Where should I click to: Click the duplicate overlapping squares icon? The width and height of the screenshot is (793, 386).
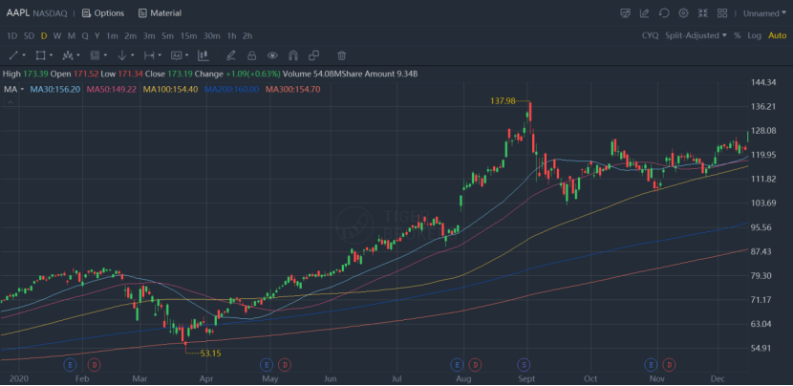314,55
